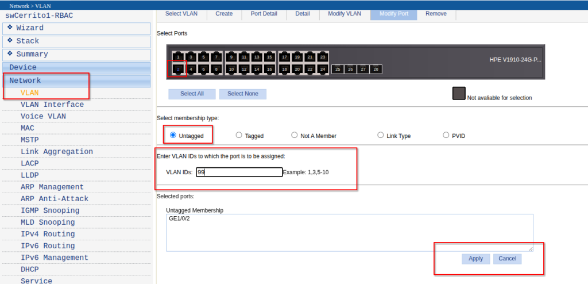Select port 16 on the switch panel
This screenshot has height=284, width=588.
coord(269,69)
